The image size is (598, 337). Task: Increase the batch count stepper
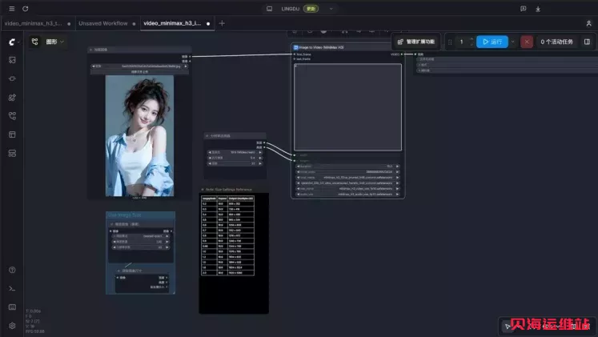click(x=472, y=39)
